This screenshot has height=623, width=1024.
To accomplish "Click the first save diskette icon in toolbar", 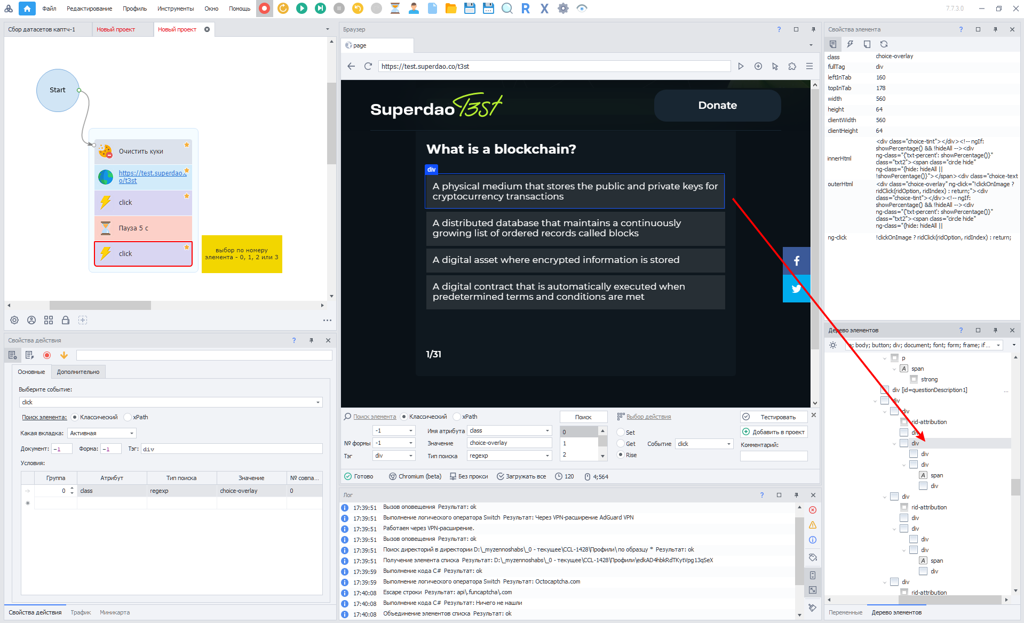I will coord(470,9).
